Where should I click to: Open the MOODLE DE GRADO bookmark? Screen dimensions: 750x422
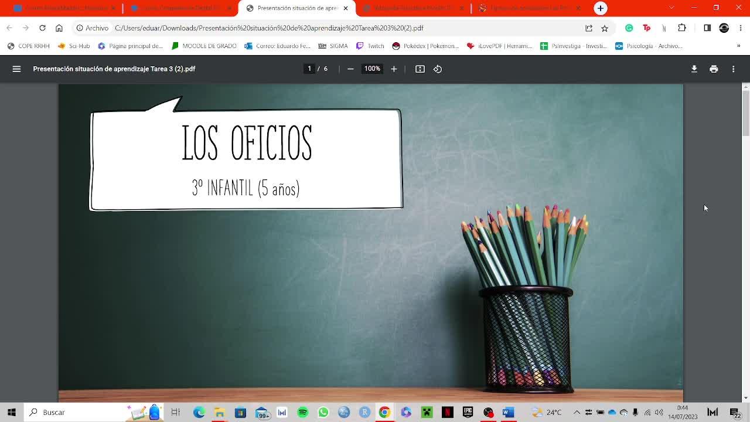pos(204,46)
